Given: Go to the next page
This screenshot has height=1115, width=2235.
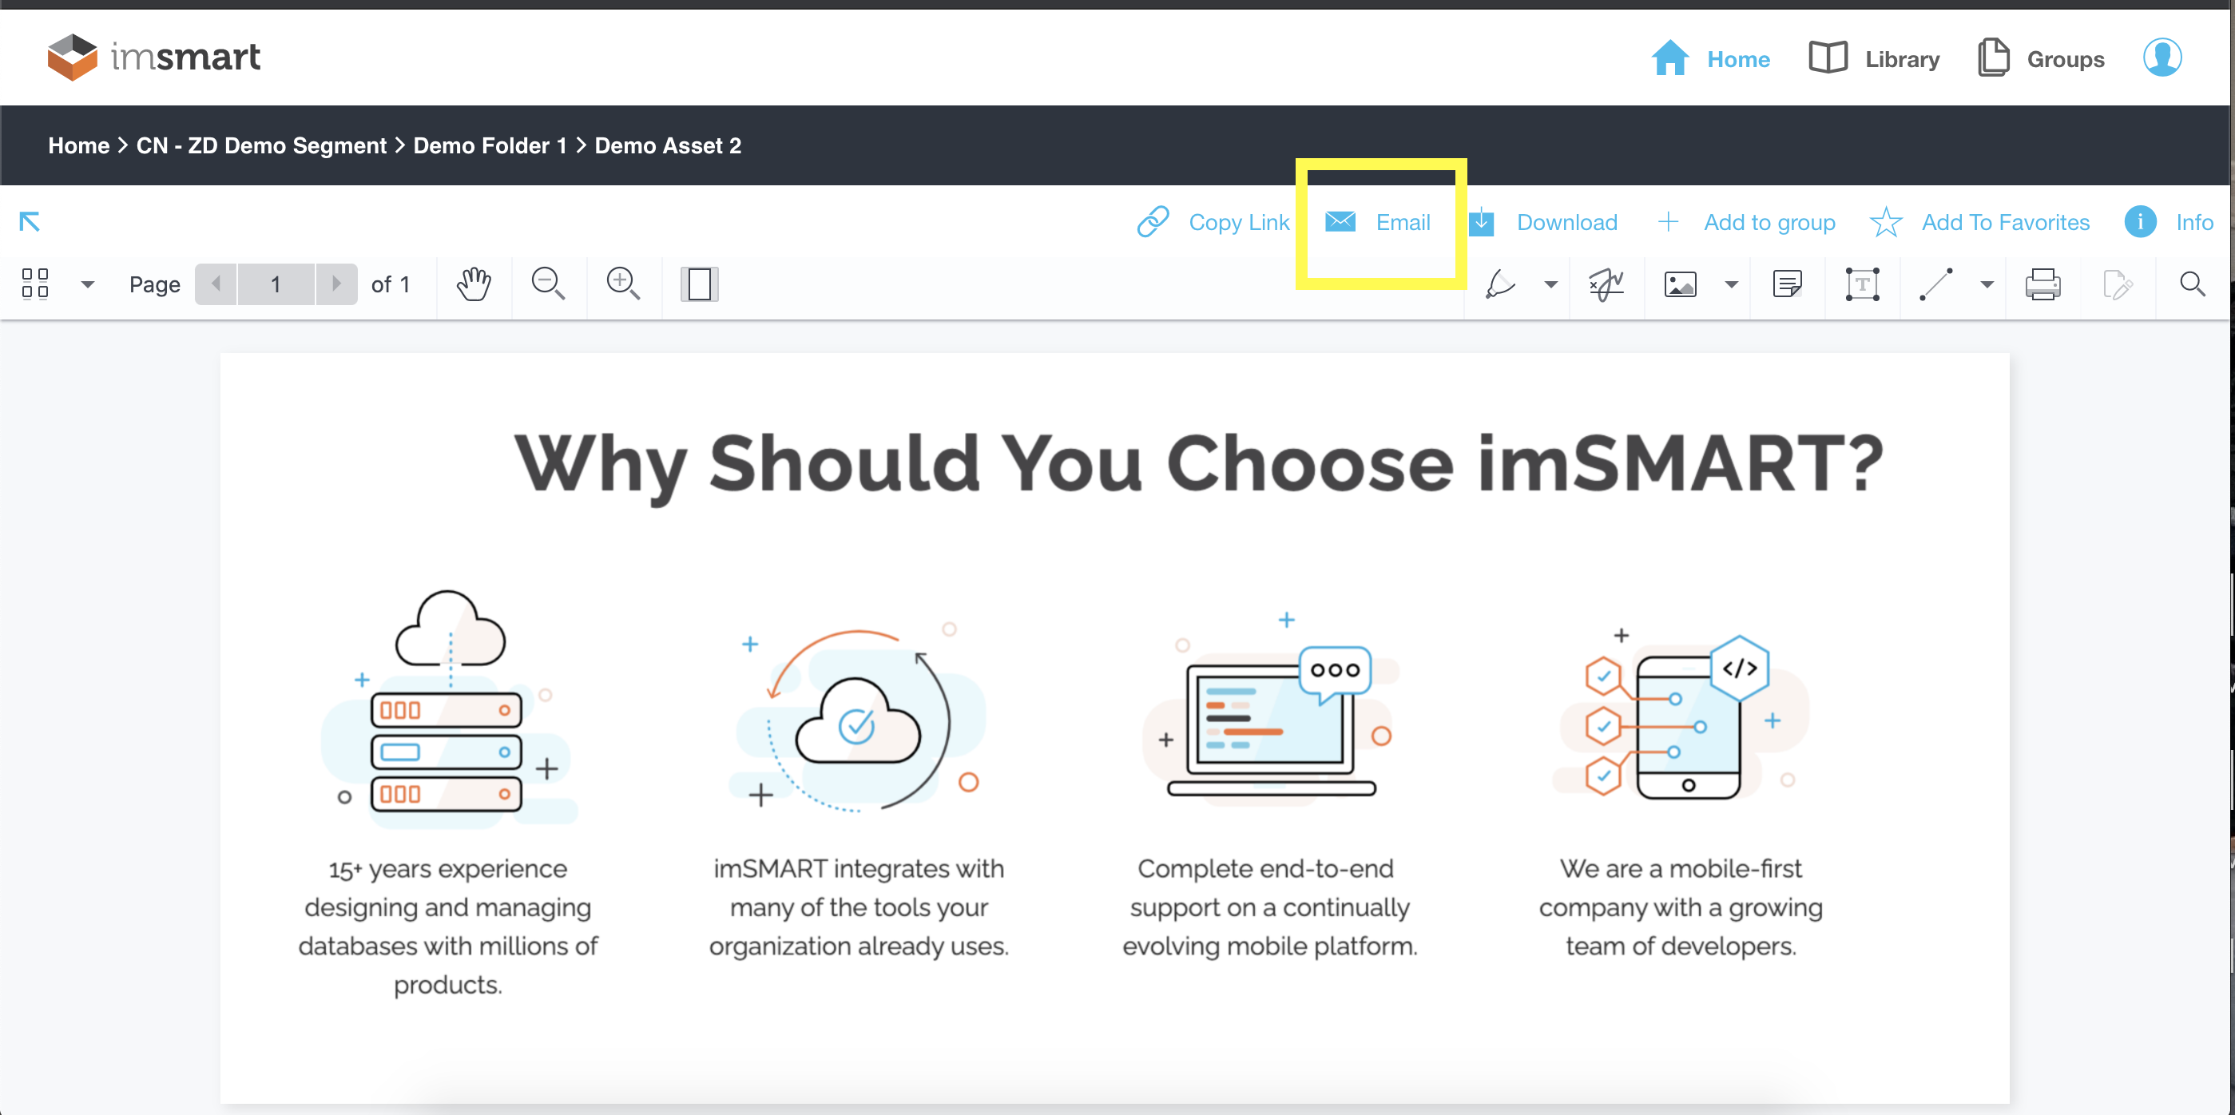Looking at the screenshot, I should 335,284.
